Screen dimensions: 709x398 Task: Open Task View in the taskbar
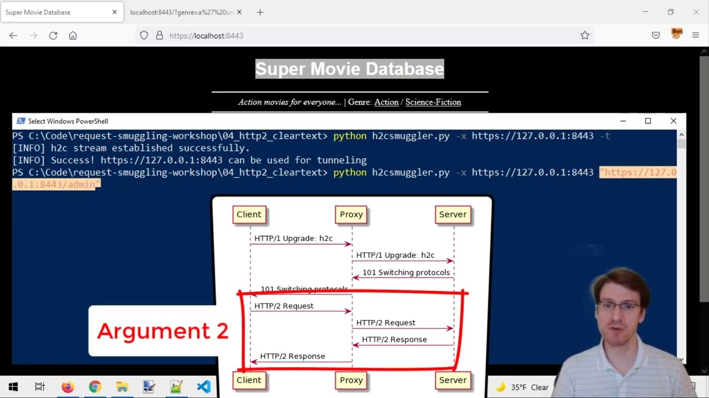click(40, 387)
